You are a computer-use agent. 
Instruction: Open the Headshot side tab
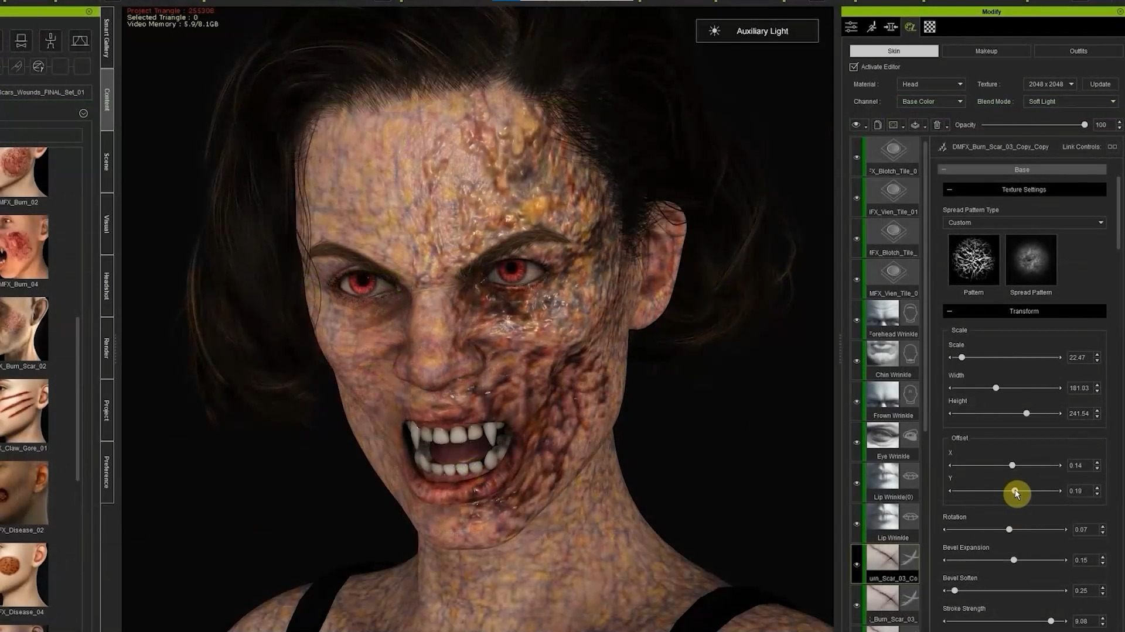[x=107, y=286]
